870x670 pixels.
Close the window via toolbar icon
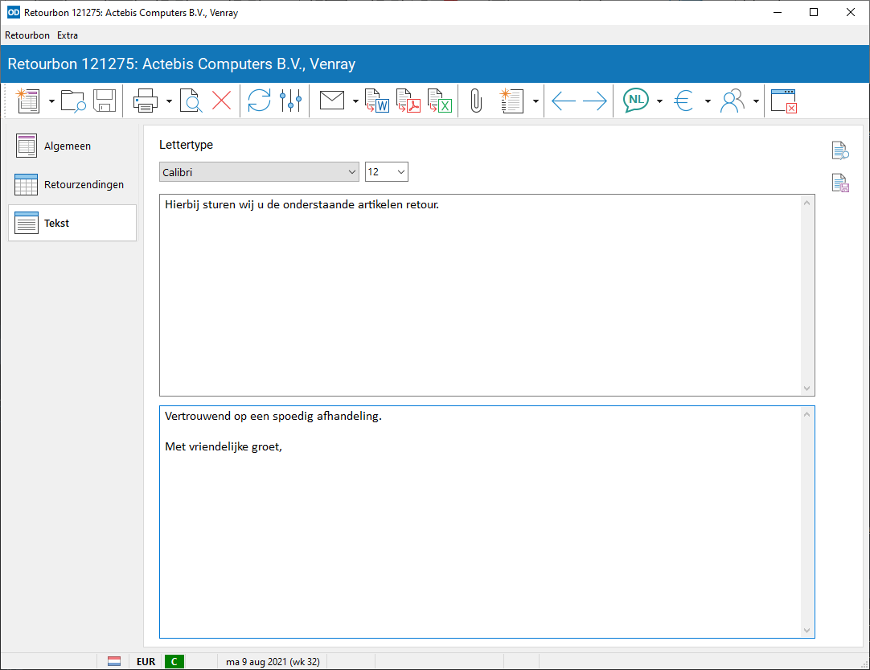pos(784,101)
